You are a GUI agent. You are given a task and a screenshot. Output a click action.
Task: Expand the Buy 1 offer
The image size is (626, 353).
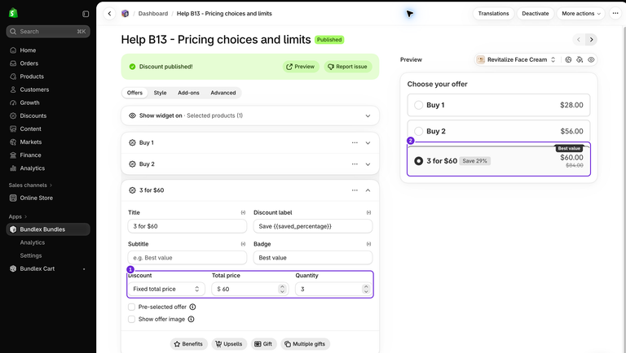click(x=368, y=142)
